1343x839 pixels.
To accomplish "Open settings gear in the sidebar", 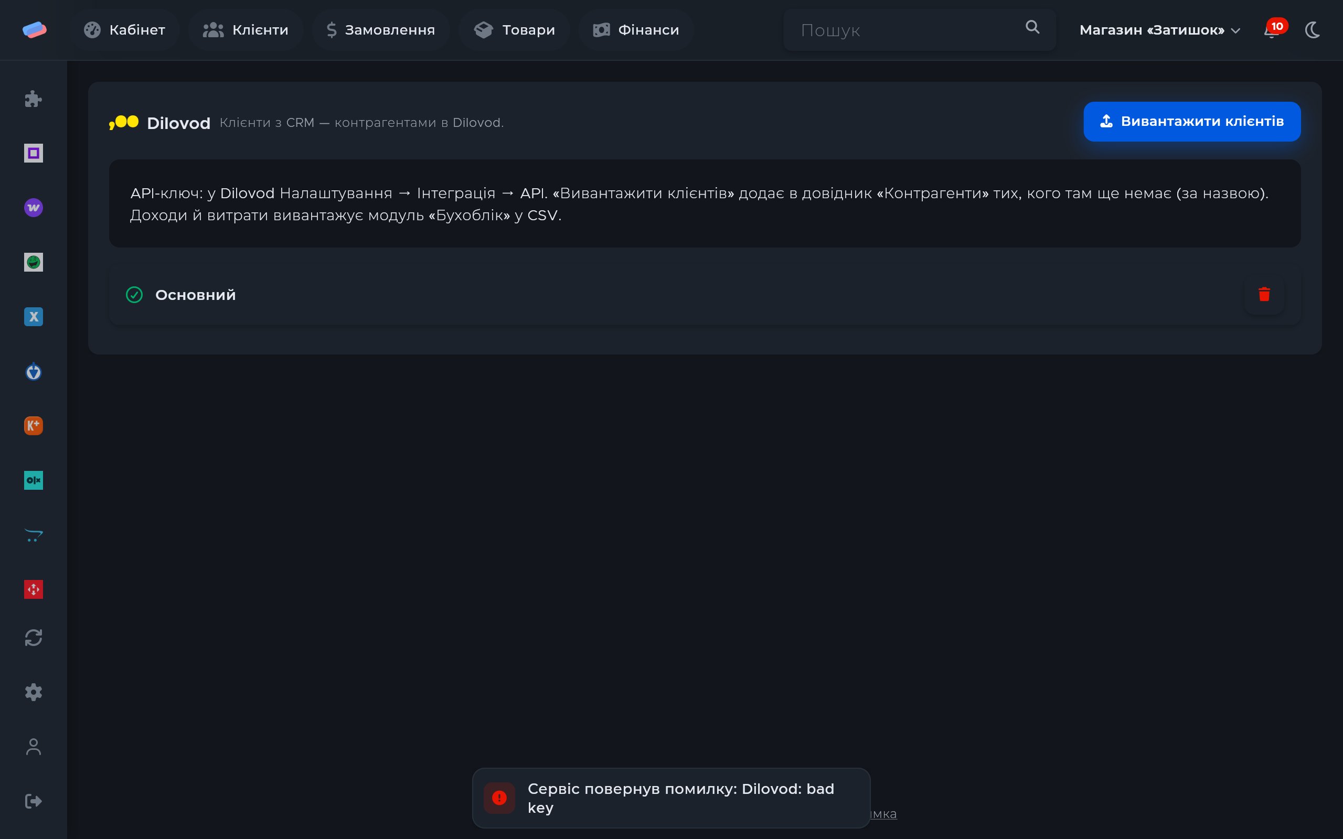I will [x=33, y=692].
